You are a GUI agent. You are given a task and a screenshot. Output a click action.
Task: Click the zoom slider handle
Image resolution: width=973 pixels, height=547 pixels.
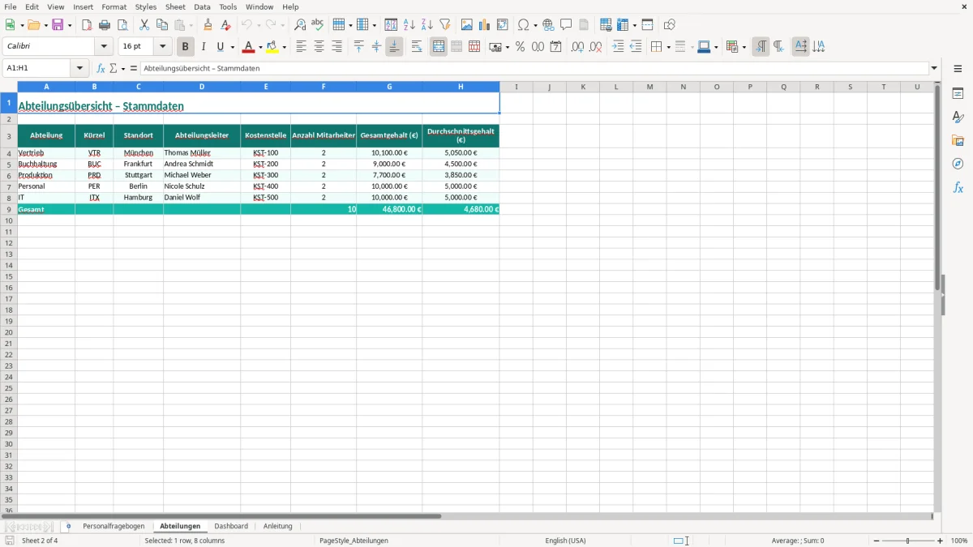pyautogui.click(x=908, y=541)
